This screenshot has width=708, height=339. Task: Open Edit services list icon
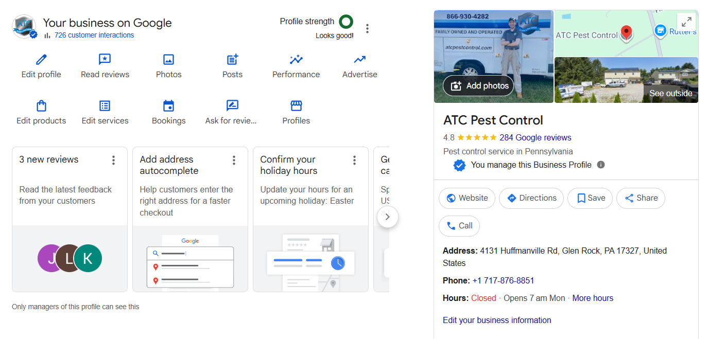point(105,106)
